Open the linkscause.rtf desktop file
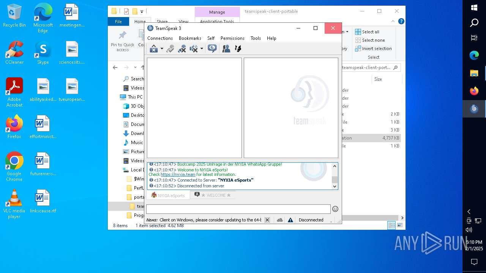 (43, 201)
